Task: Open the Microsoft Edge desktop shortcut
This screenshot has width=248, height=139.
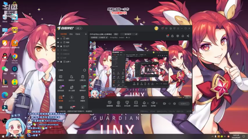Action: 5,97
